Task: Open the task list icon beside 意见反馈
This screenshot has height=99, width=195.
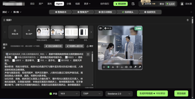Action: tap(133, 4)
